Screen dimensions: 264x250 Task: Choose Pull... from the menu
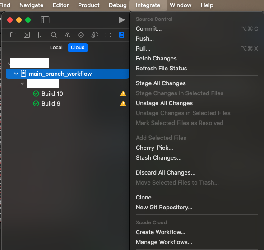pyautogui.click(x=197, y=48)
